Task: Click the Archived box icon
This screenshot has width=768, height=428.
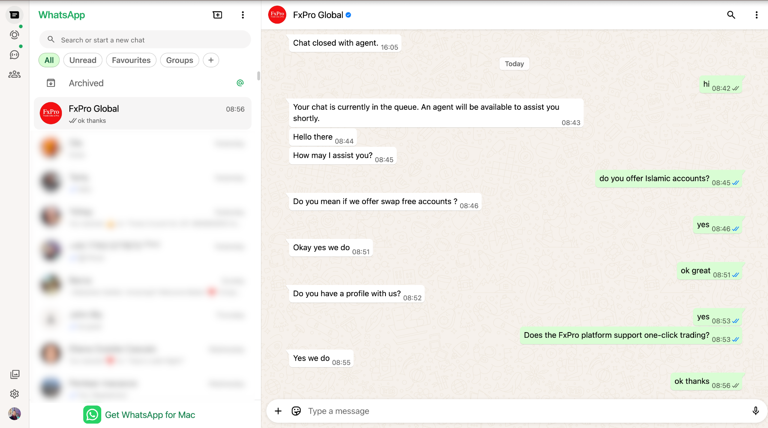Action: point(51,83)
